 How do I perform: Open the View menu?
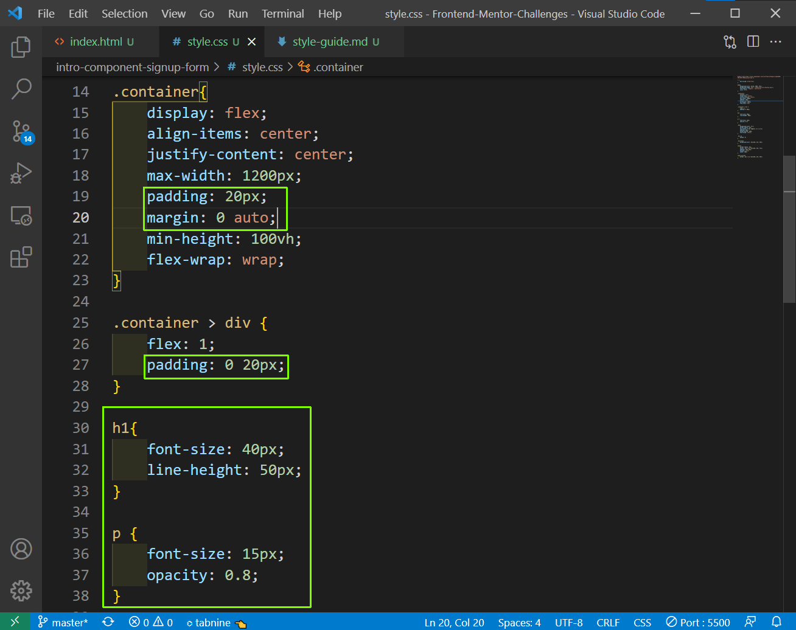[x=173, y=13]
